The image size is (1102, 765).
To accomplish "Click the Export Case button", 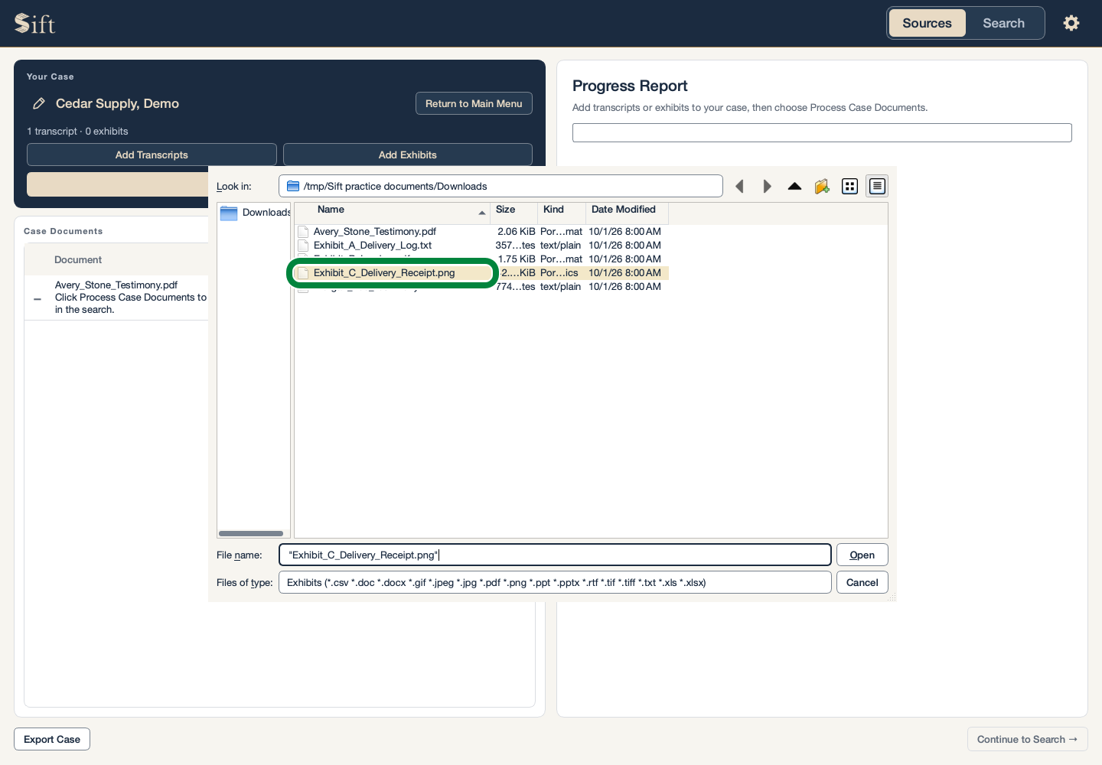I will click(x=52, y=739).
